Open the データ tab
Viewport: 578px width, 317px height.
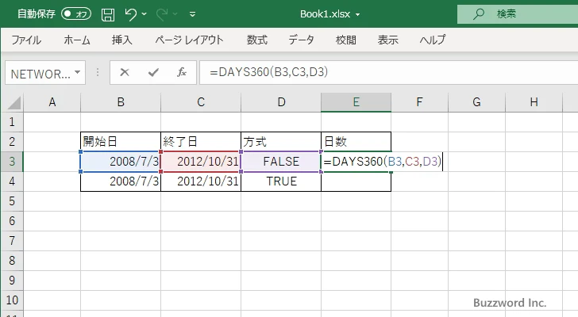click(x=301, y=40)
